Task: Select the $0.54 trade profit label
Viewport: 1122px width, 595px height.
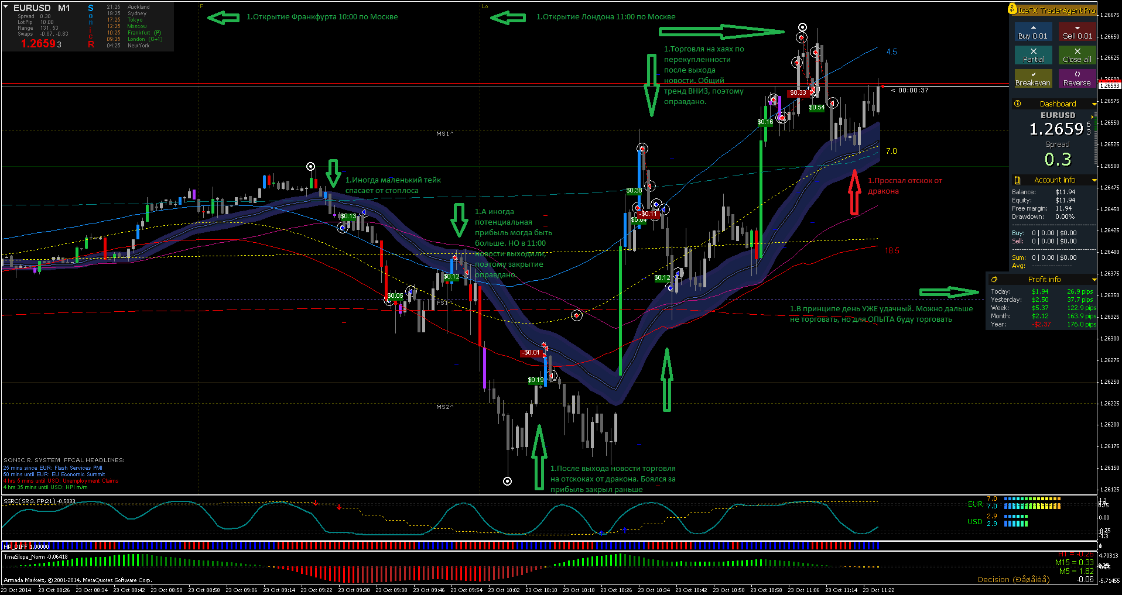Action: tap(817, 107)
